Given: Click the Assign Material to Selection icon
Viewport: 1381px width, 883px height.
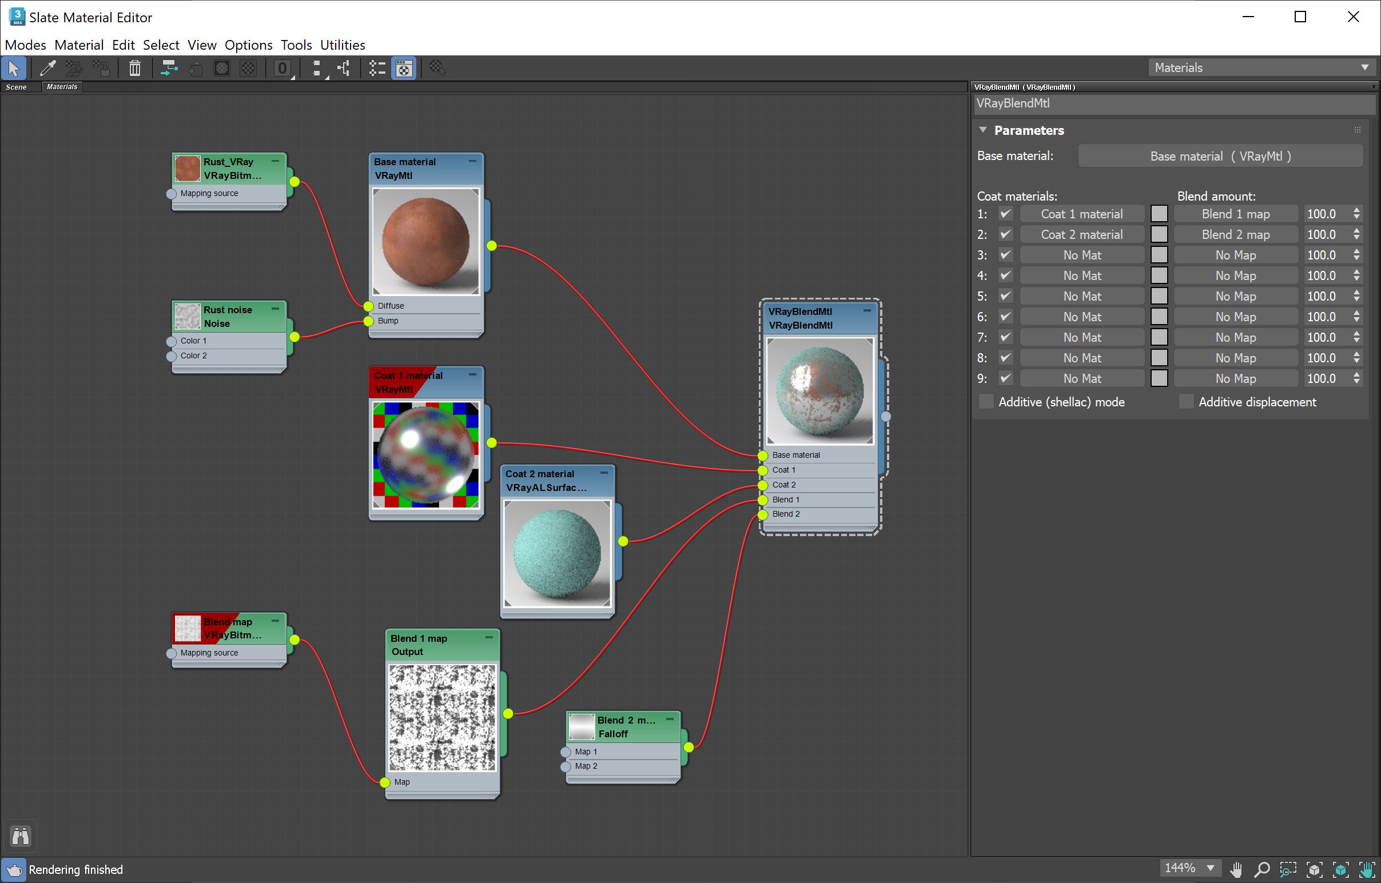Looking at the screenshot, I should tap(73, 67).
